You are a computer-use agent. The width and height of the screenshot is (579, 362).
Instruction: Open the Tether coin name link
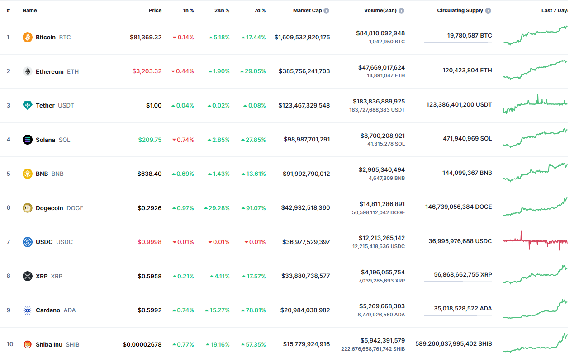45,105
